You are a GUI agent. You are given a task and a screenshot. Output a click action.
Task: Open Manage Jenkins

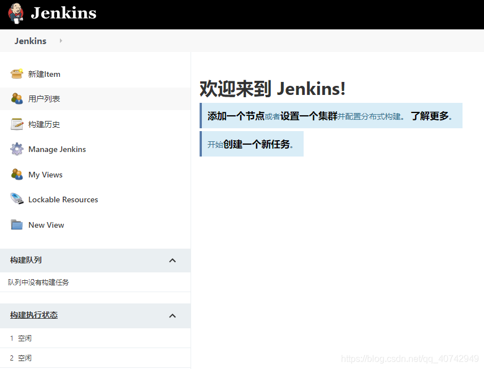click(x=57, y=149)
